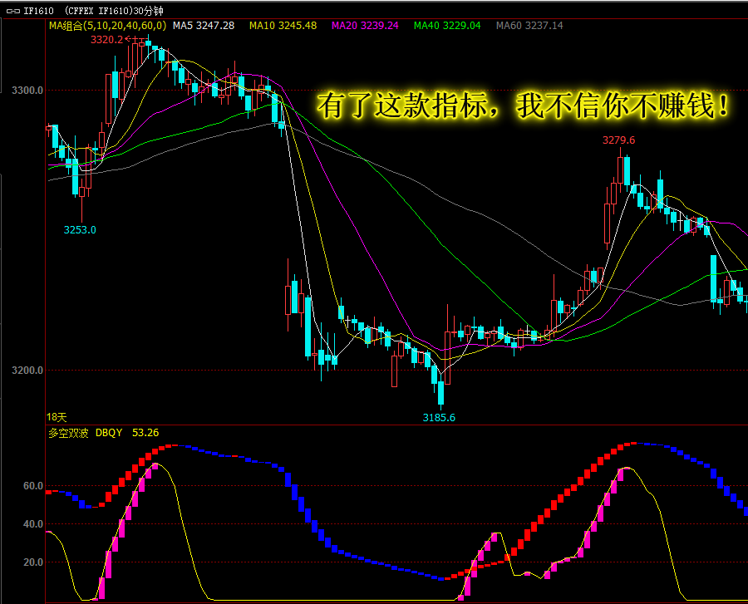Select the MA60 3237.14 legend

pos(529,26)
